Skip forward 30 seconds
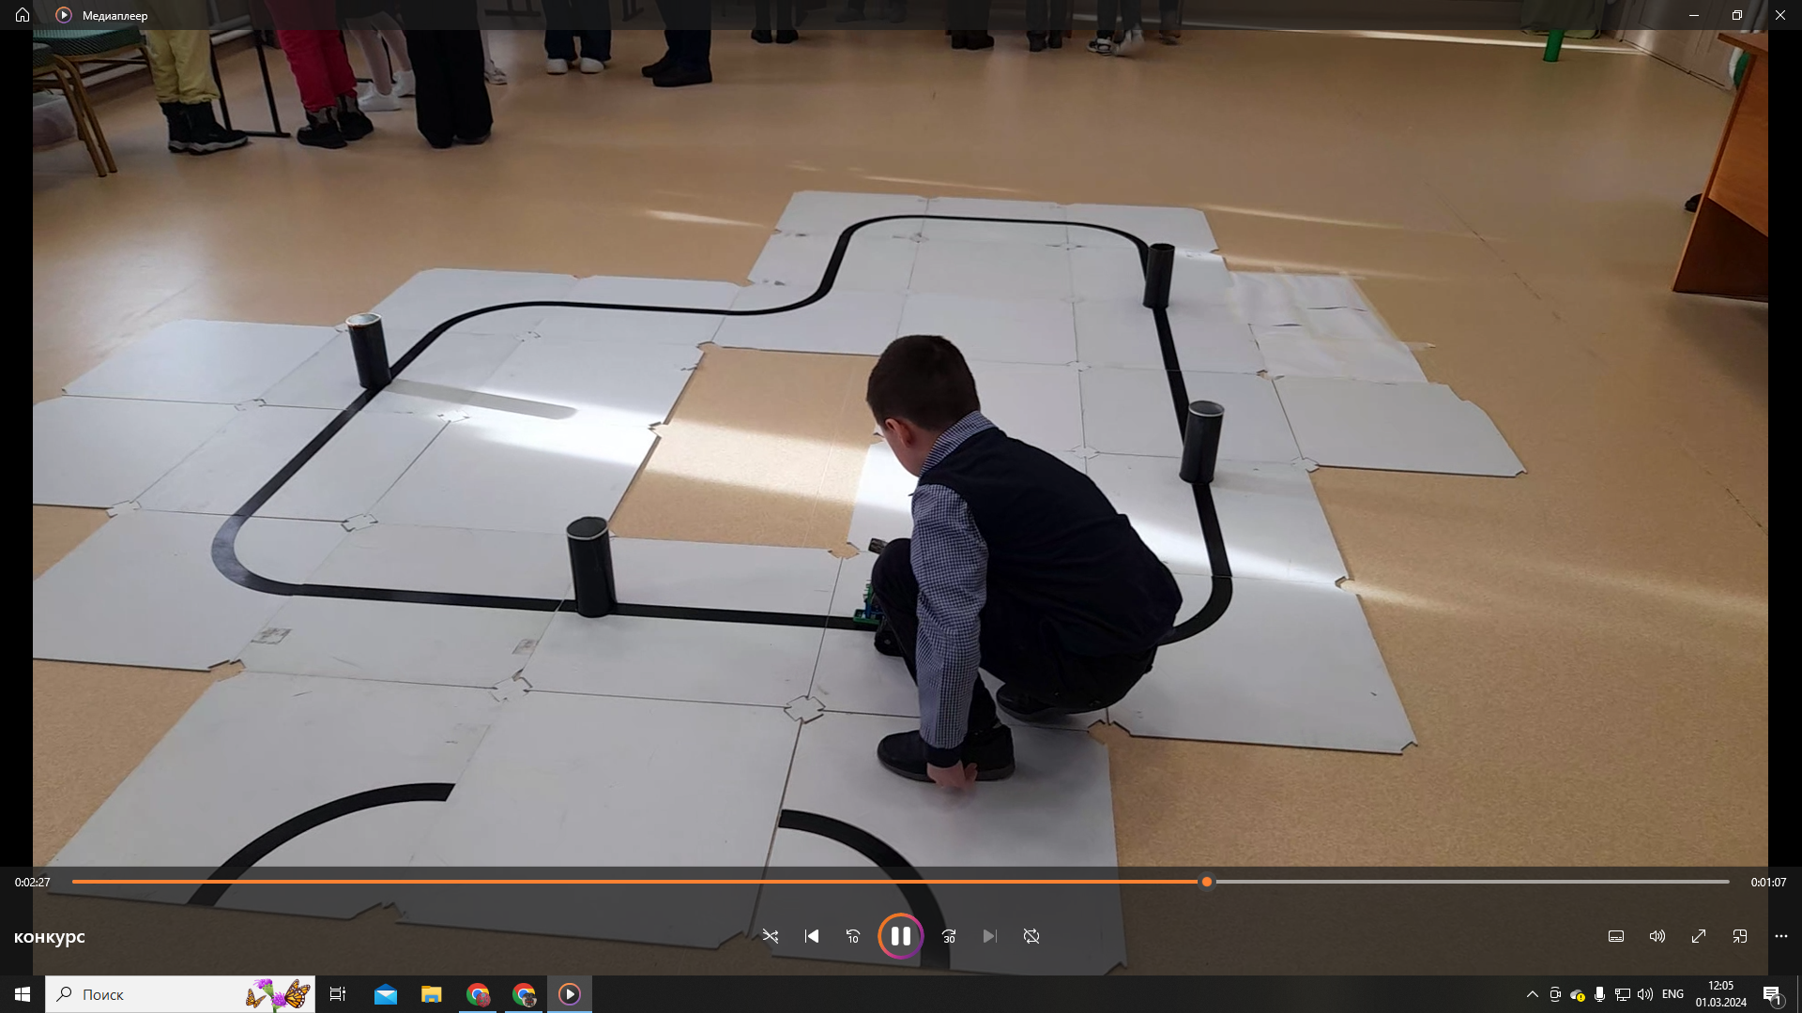This screenshot has height=1013, width=1802. [949, 936]
